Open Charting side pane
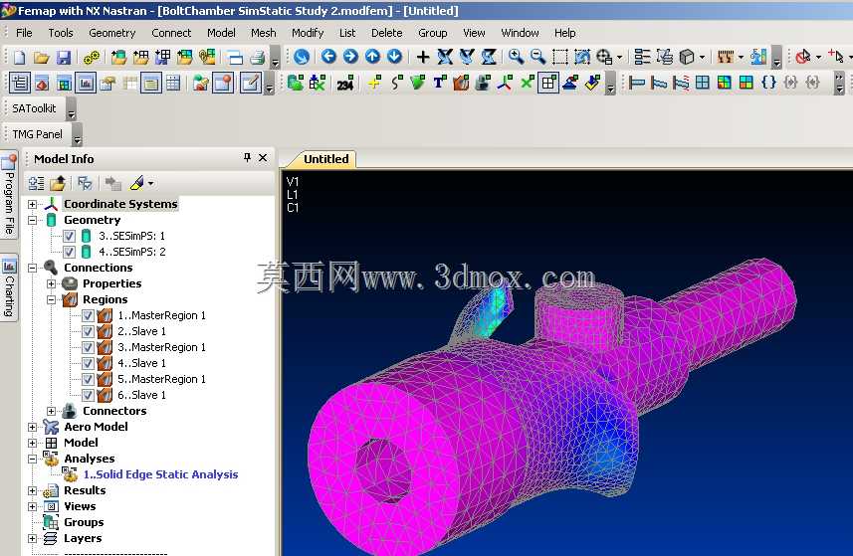 (9, 288)
